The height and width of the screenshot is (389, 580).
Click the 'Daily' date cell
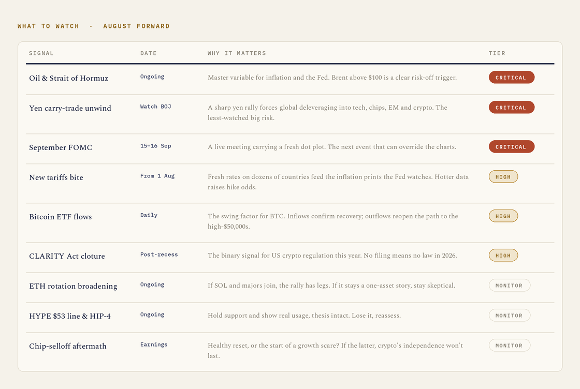(149, 215)
